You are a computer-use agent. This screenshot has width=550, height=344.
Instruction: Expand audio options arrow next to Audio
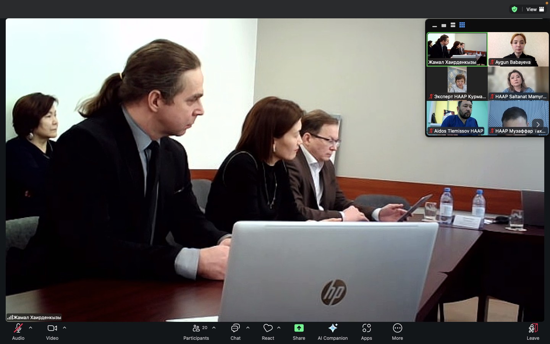click(x=31, y=328)
